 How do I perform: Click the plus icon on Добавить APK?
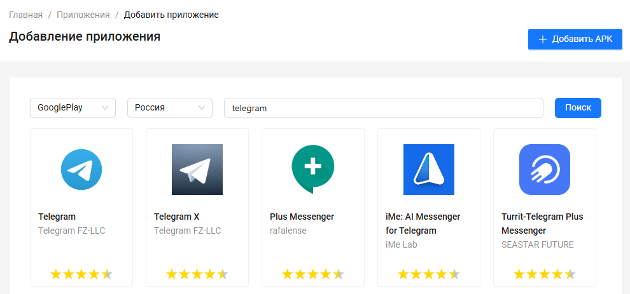click(x=543, y=39)
